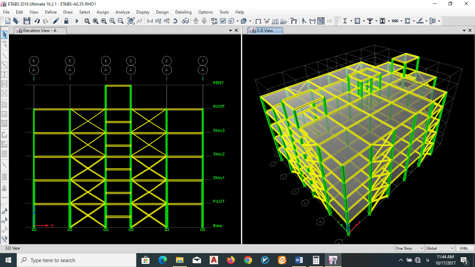This screenshot has height=267, width=475.
Task: Click the Save Model floppy disk icon
Action: [x=27, y=21]
